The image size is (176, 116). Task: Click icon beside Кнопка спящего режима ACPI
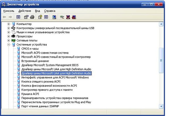(x=18, y=82)
